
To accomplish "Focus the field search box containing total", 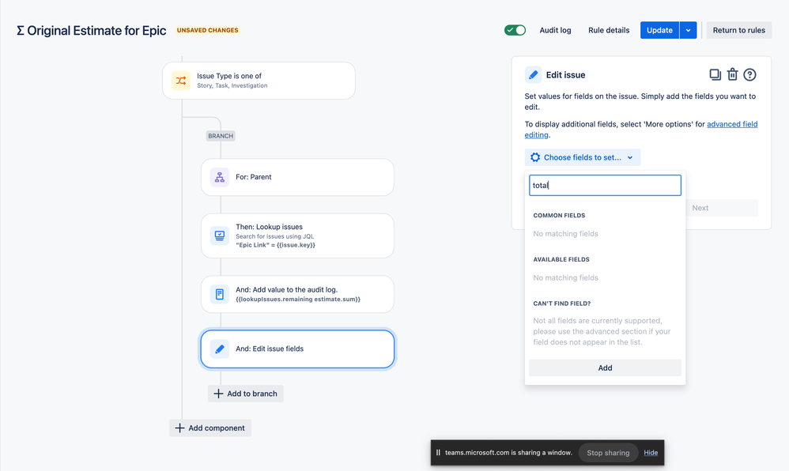I will pyautogui.click(x=605, y=185).
